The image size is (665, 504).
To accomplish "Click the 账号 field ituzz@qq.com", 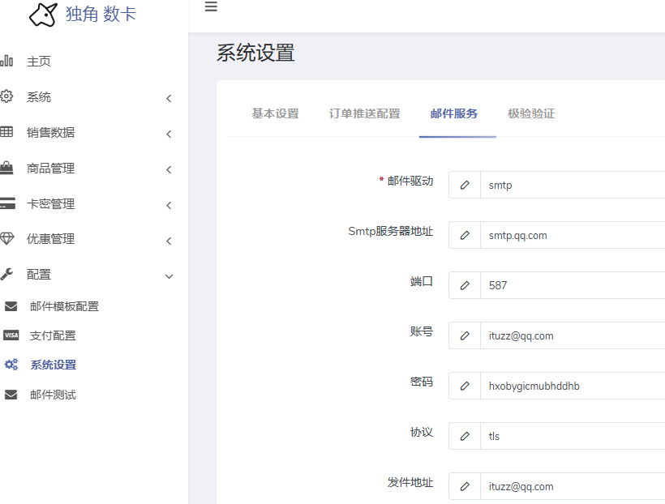I will tap(573, 335).
